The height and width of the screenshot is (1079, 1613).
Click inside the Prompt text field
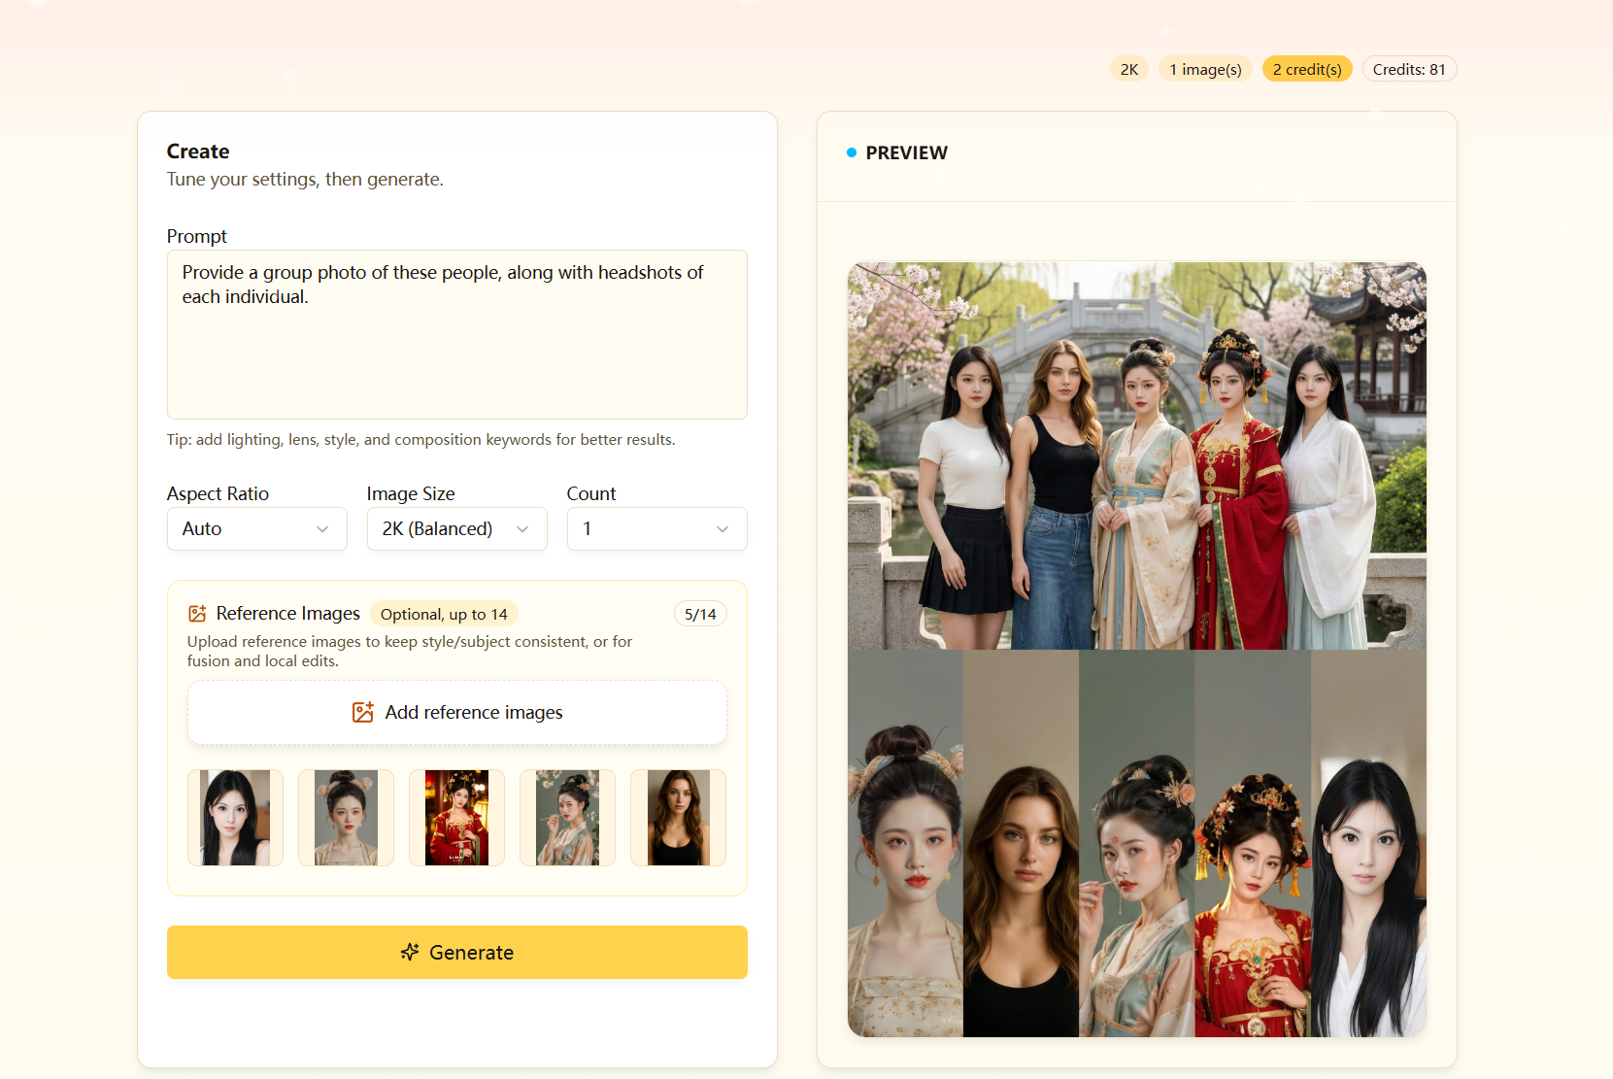pyautogui.click(x=456, y=334)
